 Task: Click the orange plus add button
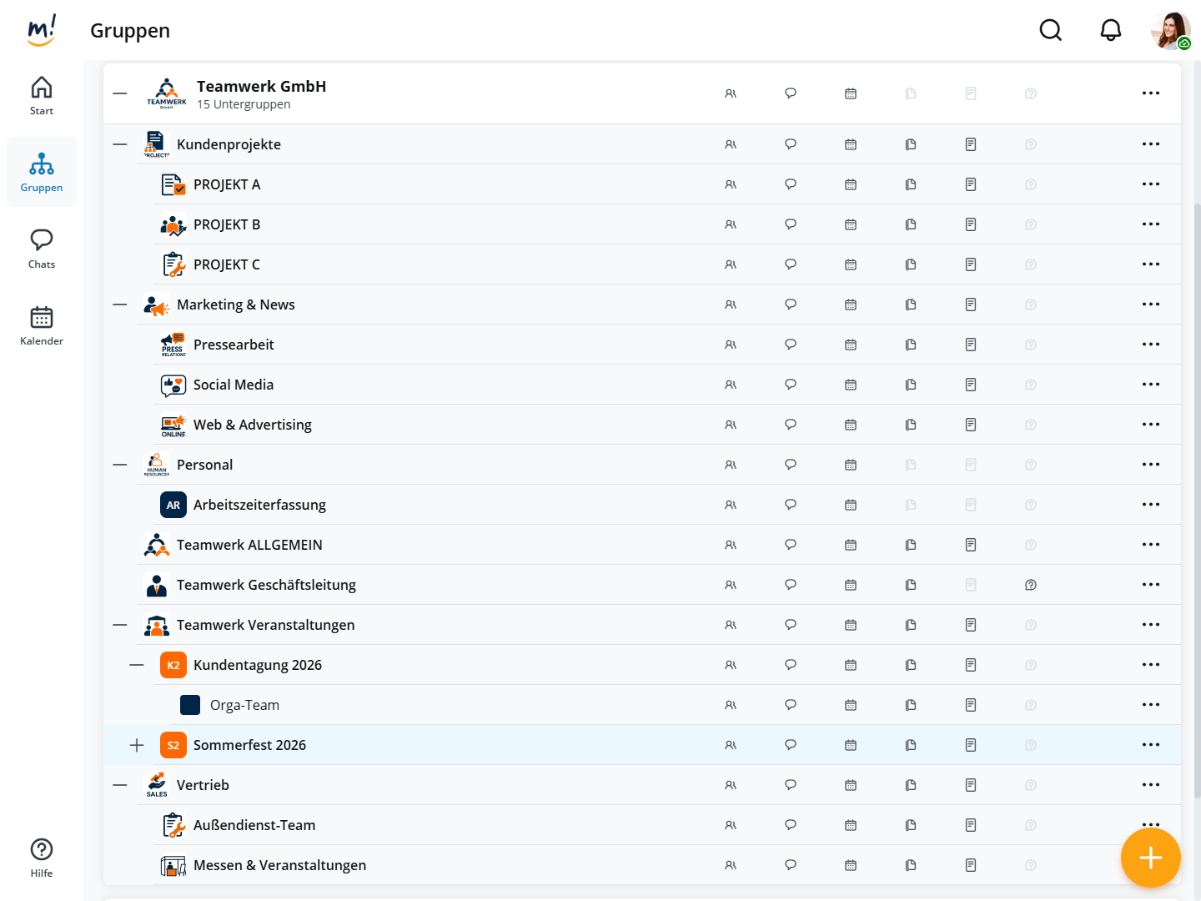(1151, 858)
